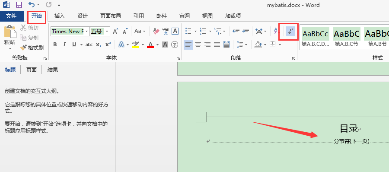389x172 pixels.
Task: Toggle strikethrough abc formatting
Action: (x=89, y=45)
